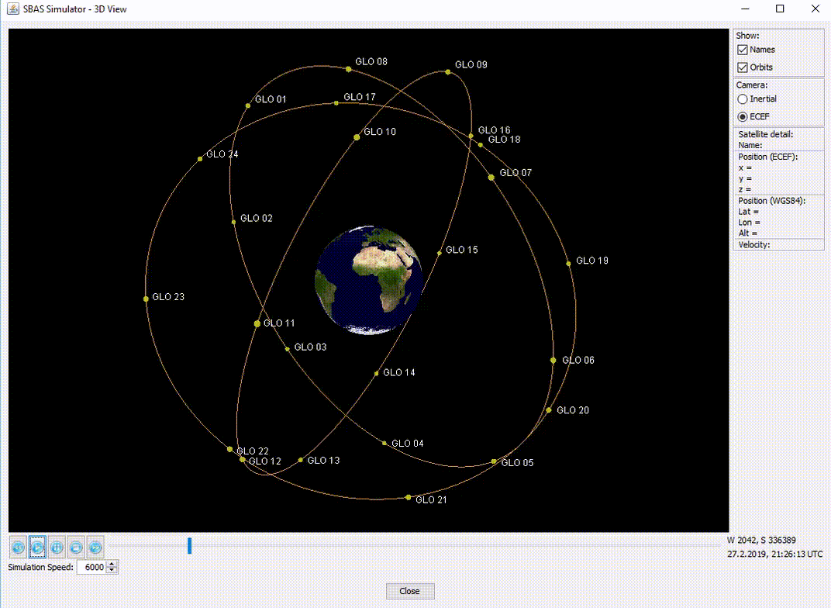Viewport: 831px width, 608px height.
Task: Disable the Orbits checkbox
Action: coord(743,67)
